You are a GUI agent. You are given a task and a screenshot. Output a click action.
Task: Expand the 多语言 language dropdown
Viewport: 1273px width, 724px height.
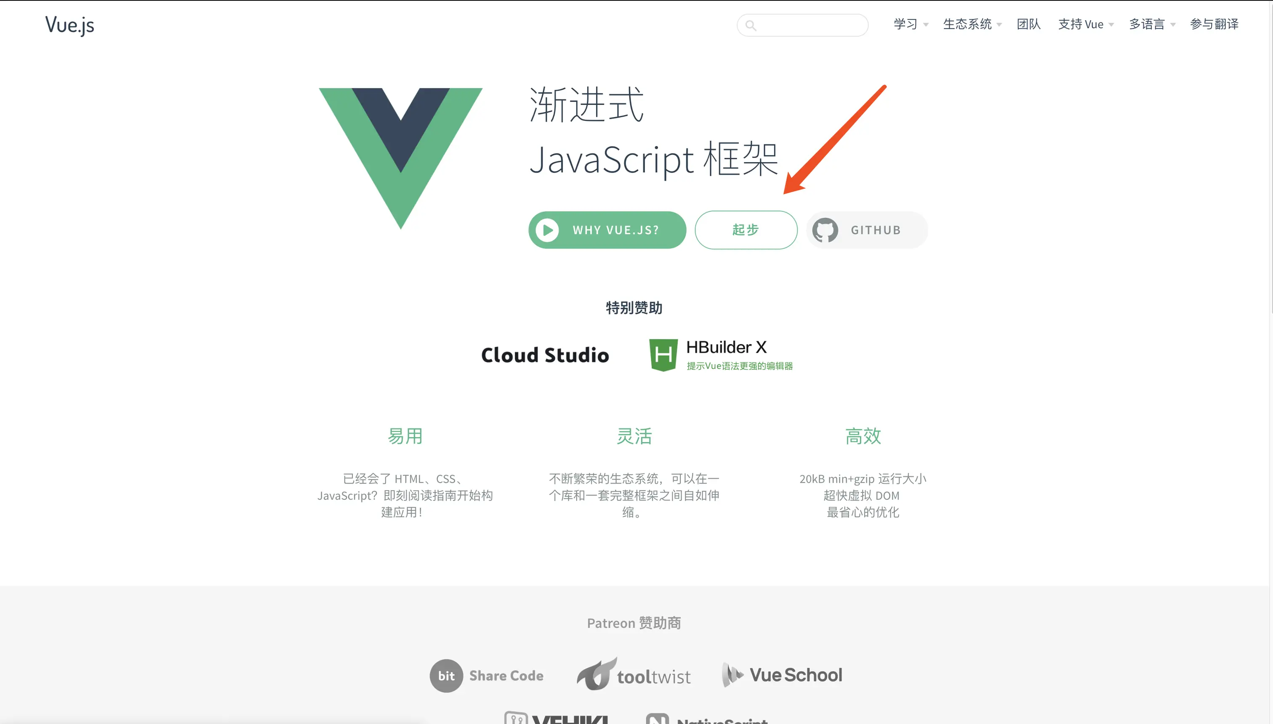(1151, 24)
